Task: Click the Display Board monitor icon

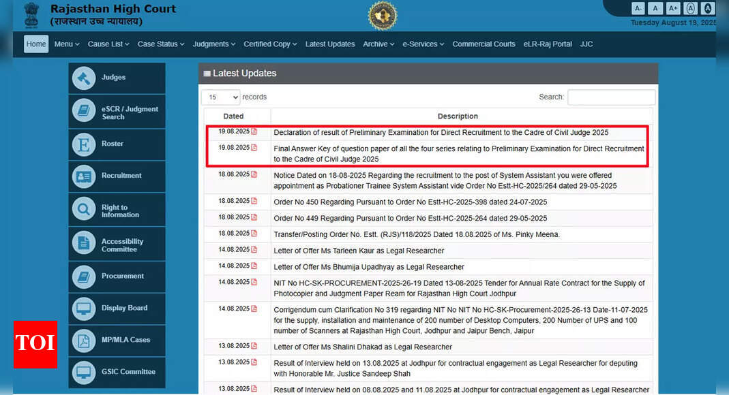Action: (x=84, y=309)
